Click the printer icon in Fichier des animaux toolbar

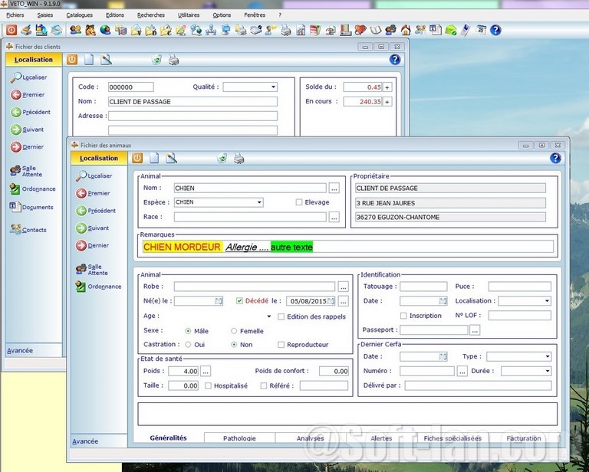coord(239,159)
